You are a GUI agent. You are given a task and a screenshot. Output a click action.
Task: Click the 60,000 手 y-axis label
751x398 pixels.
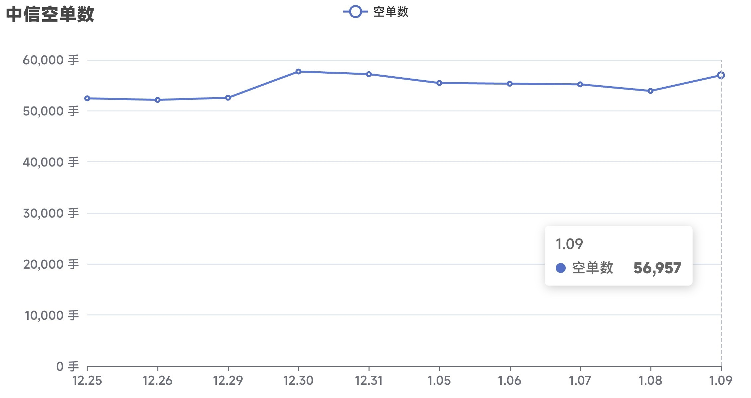pos(50,60)
